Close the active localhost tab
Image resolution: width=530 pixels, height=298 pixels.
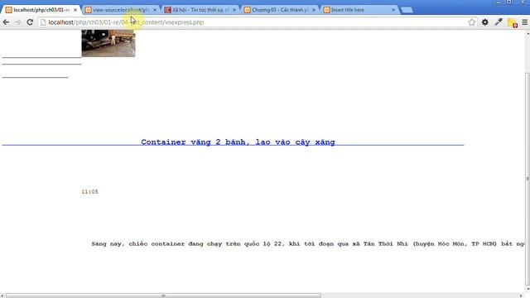click(x=75, y=10)
